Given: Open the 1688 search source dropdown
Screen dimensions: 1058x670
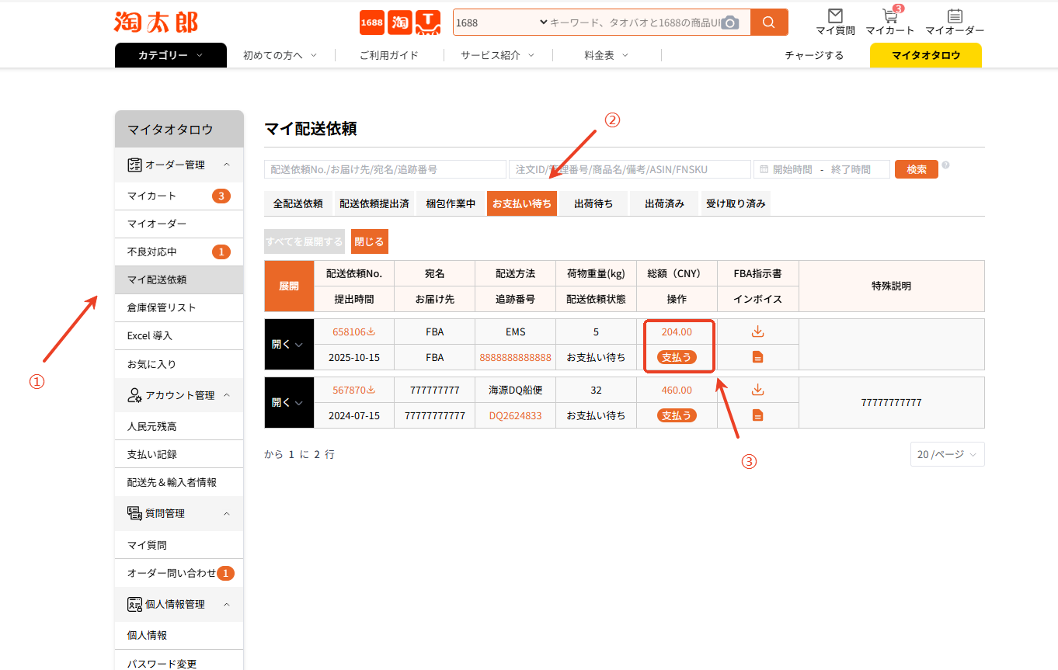Looking at the screenshot, I should pos(501,23).
